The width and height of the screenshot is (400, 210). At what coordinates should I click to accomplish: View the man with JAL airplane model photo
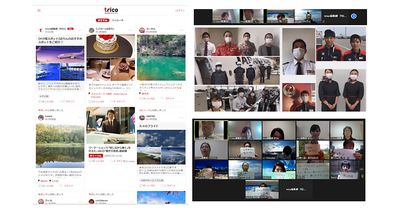coord(111,125)
